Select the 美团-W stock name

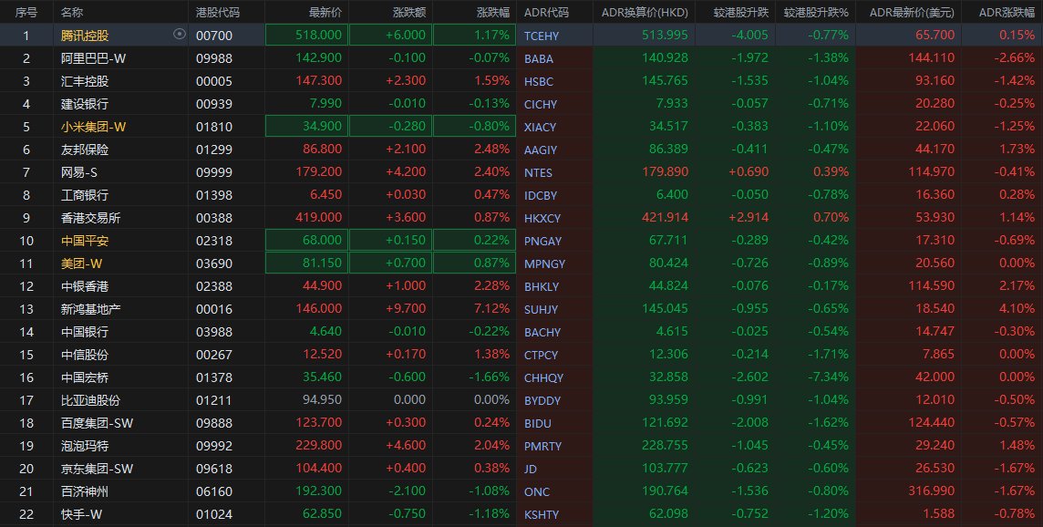pos(82,263)
